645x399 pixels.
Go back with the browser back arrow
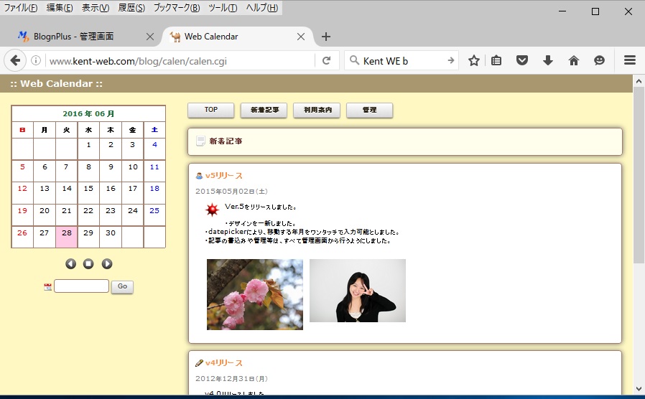15,61
